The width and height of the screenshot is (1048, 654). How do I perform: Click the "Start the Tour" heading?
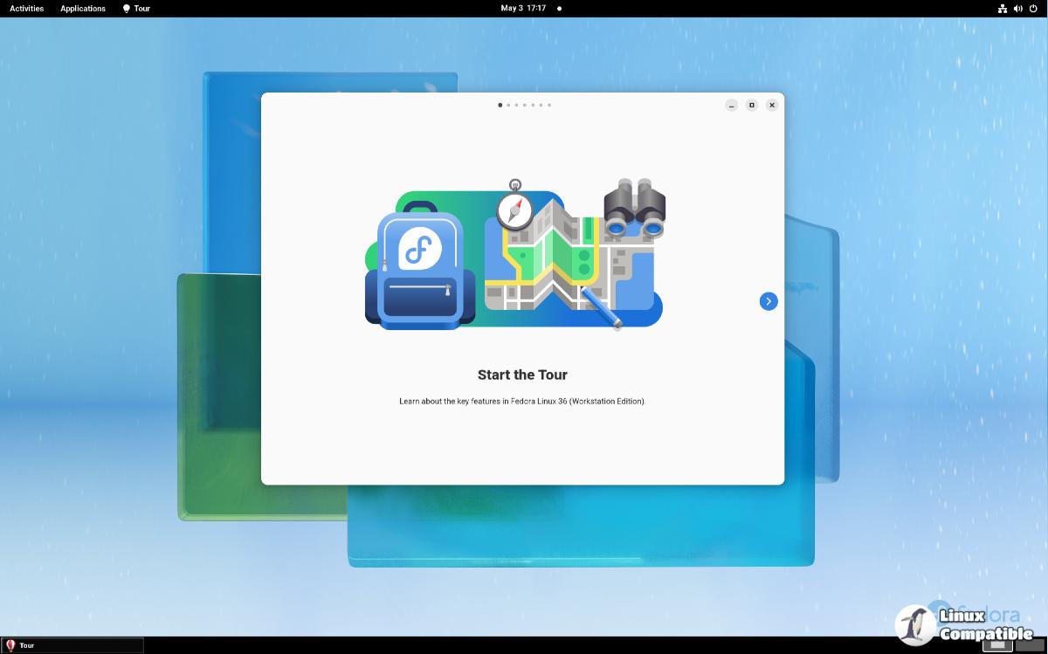coord(522,375)
